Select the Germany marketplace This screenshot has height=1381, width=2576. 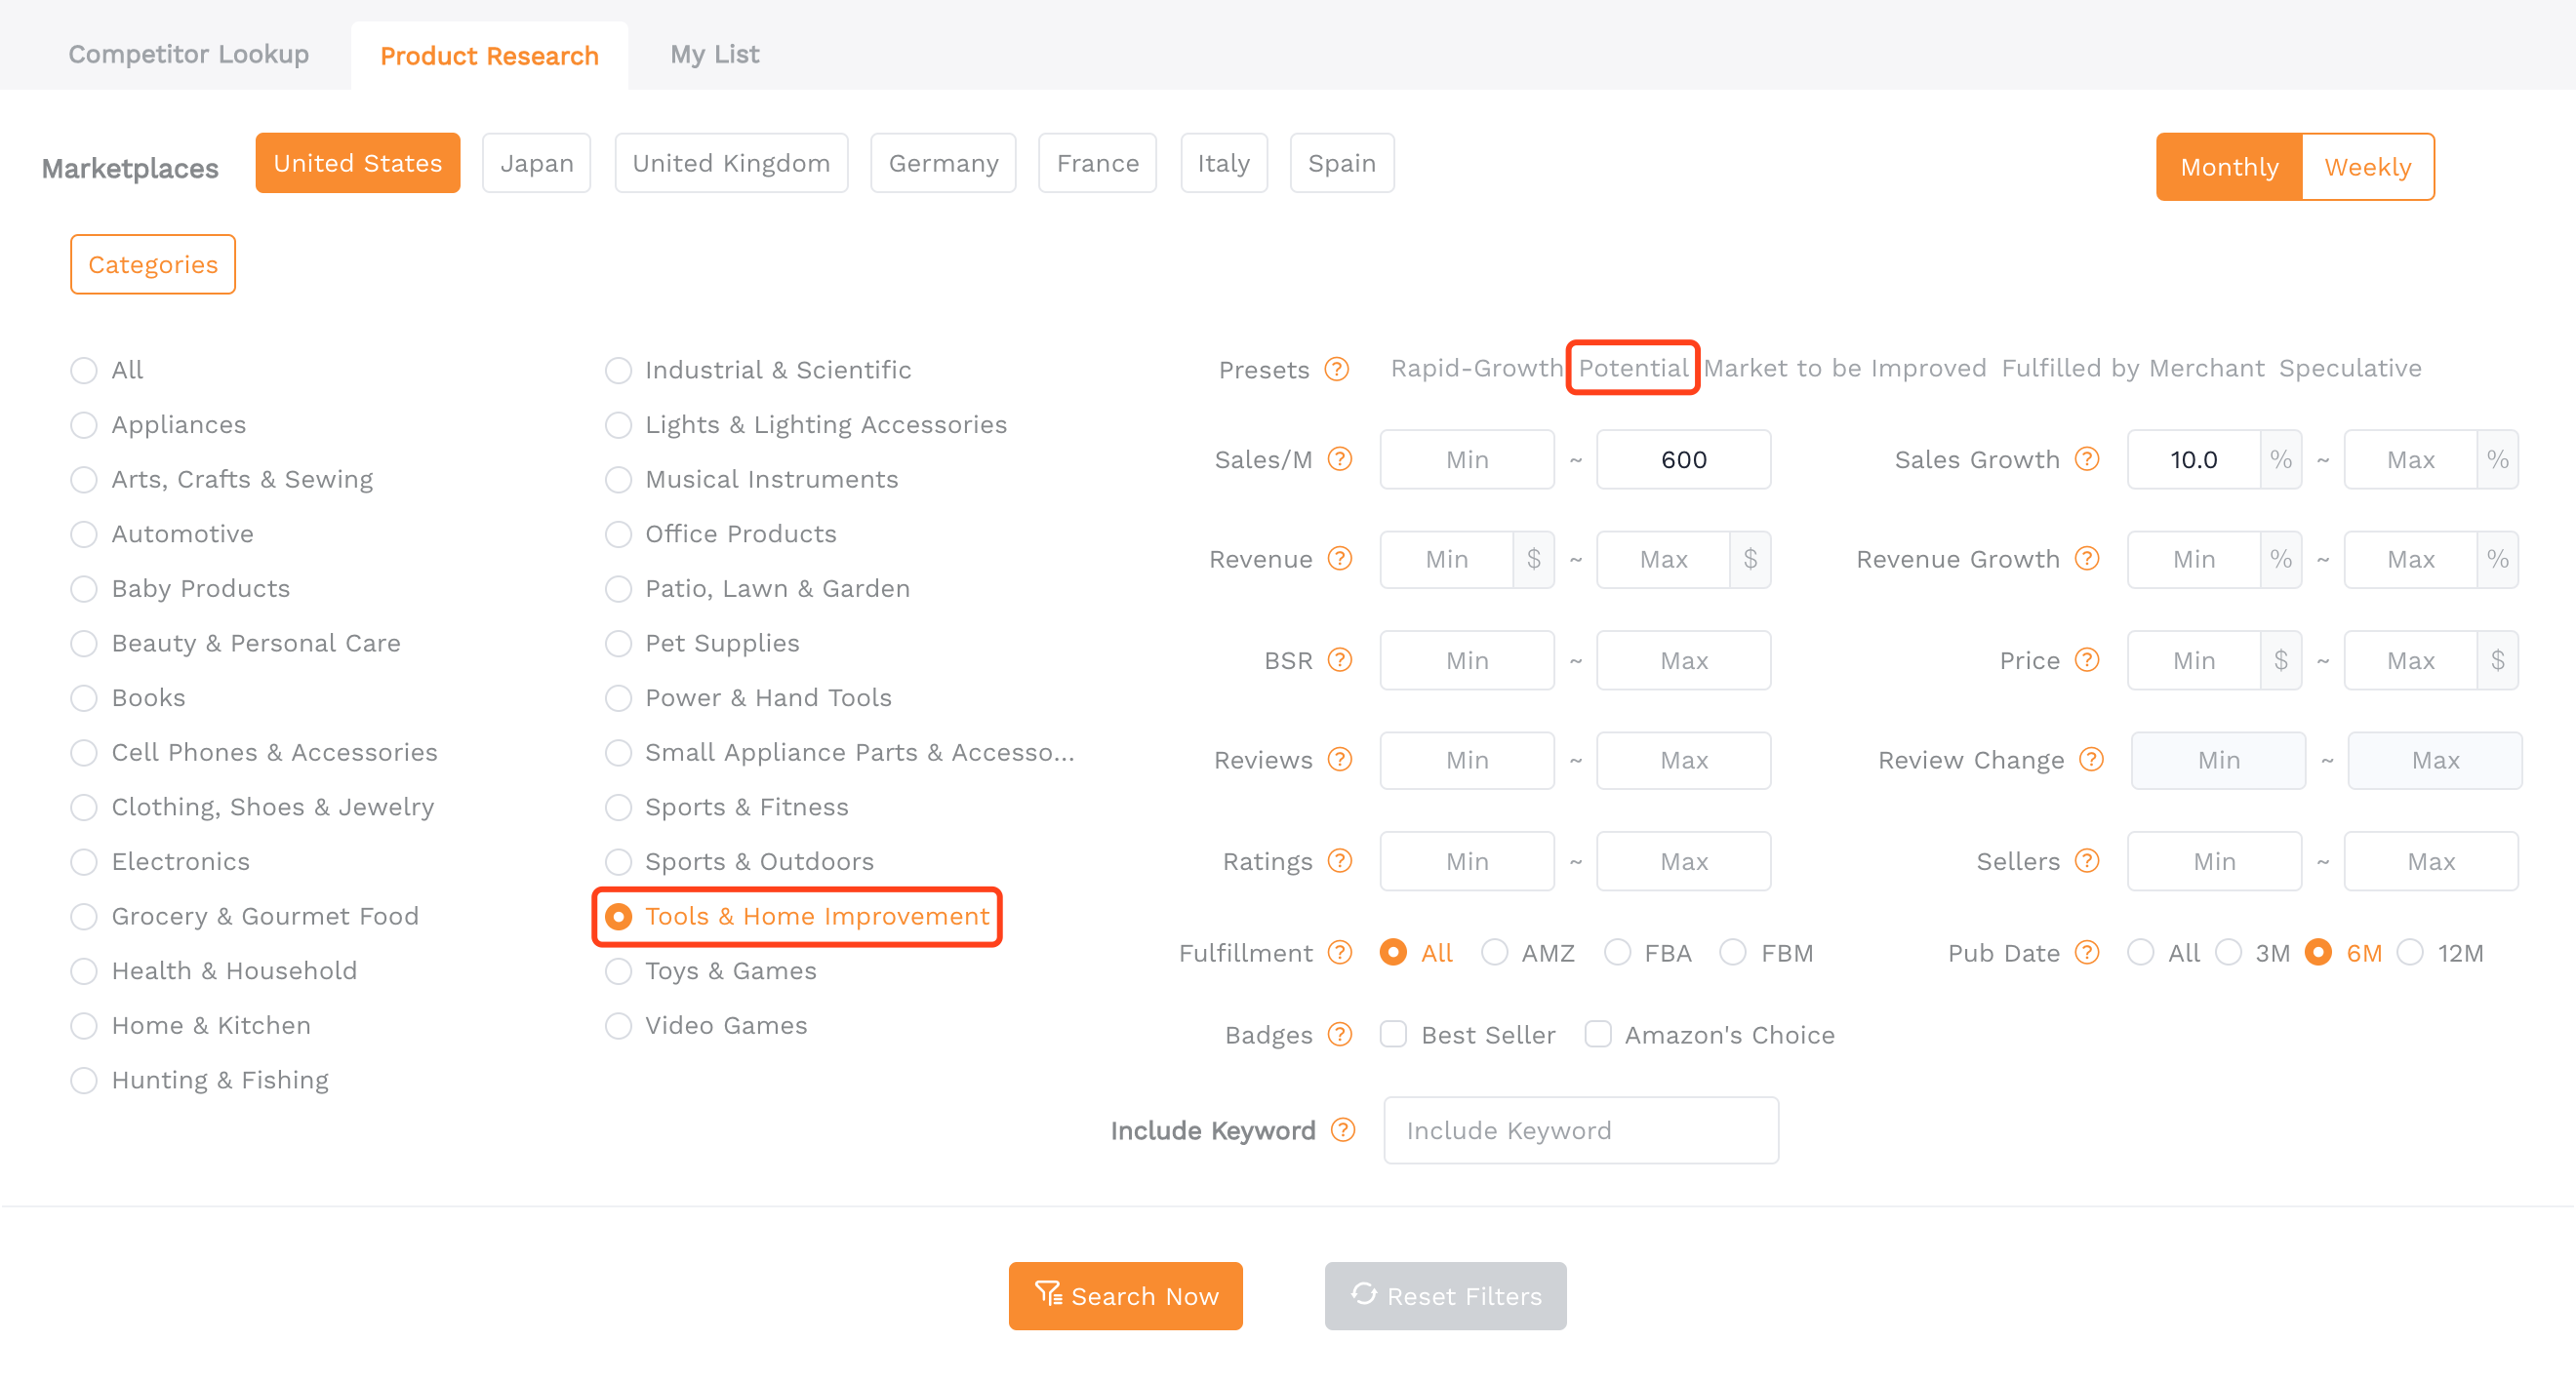pos(943,163)
